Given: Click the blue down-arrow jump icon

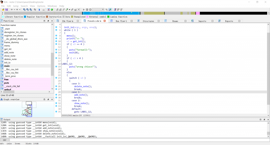Looking at the screenshot, I should (39, 10).
